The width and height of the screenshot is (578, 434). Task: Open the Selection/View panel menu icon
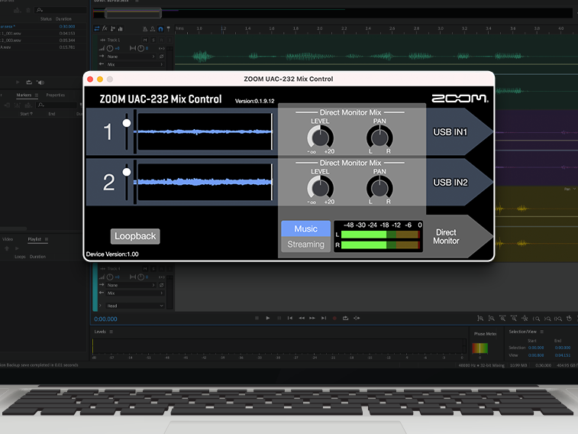click(x=542, y=332)
